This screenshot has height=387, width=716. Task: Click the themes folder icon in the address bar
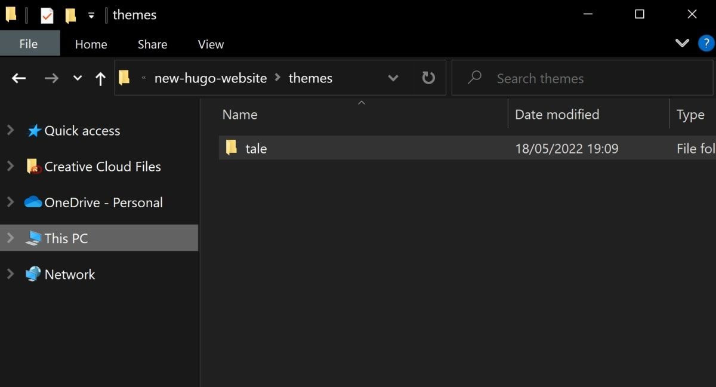[125, 78]
